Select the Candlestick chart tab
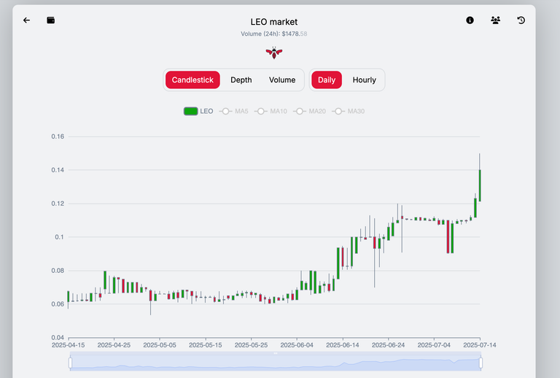Screen dimensions: 560x378 192,80
